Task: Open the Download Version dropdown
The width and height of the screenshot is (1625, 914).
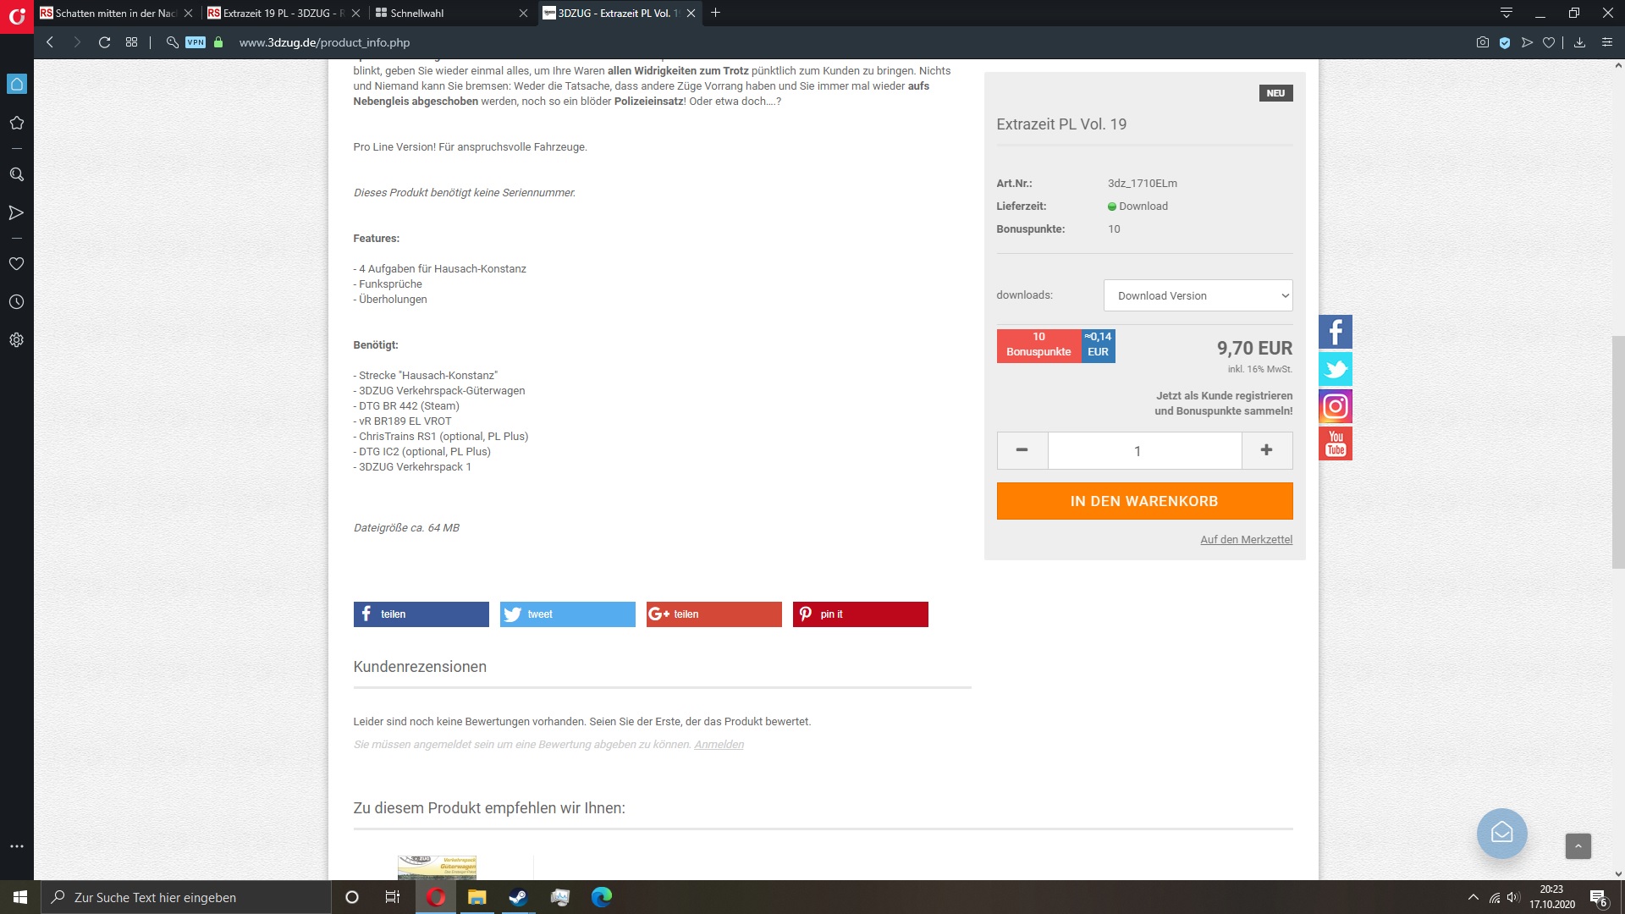Action: coord(1198,295)
